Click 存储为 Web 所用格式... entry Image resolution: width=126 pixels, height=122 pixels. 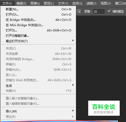[38, 80]
